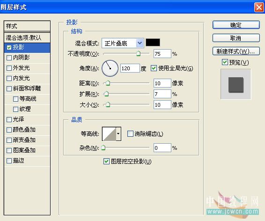Click the 杂色 noise slider handle
The height and width of the screenshot is (221, 265).
click(x=103, y=147)
